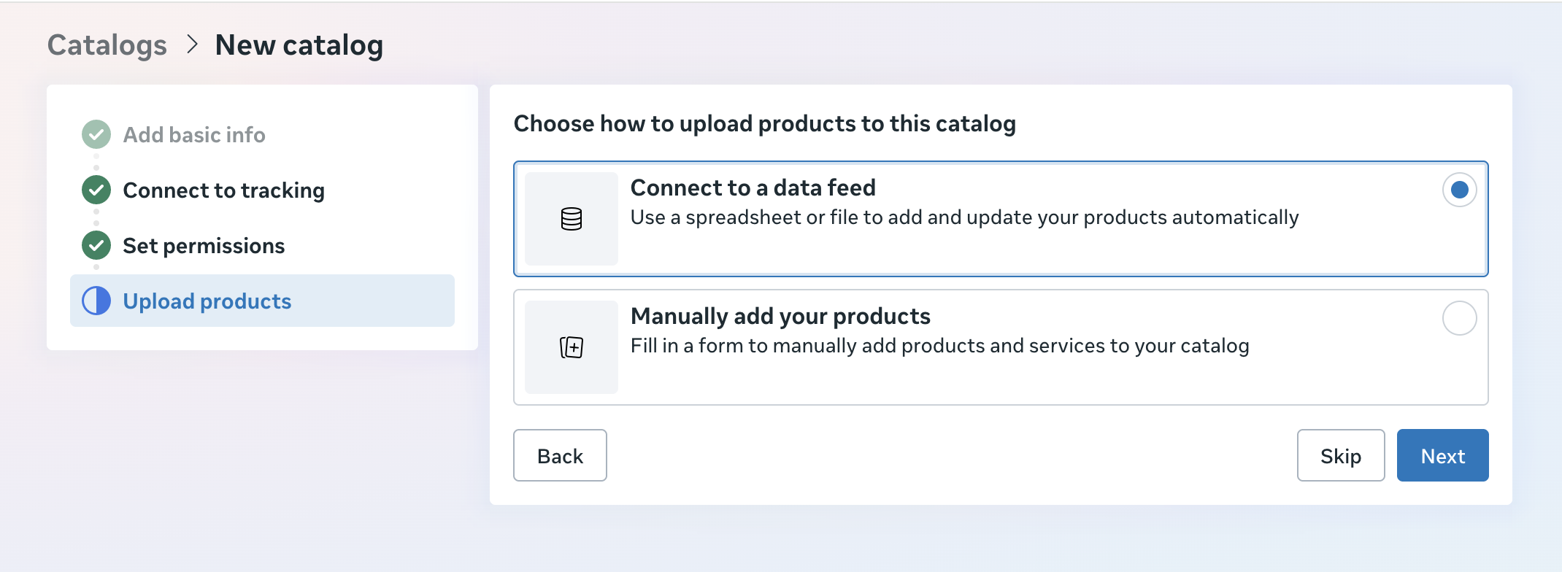Select the Connect to a data feed radio button
1562x572 pixels.
tap(1459, 190)
